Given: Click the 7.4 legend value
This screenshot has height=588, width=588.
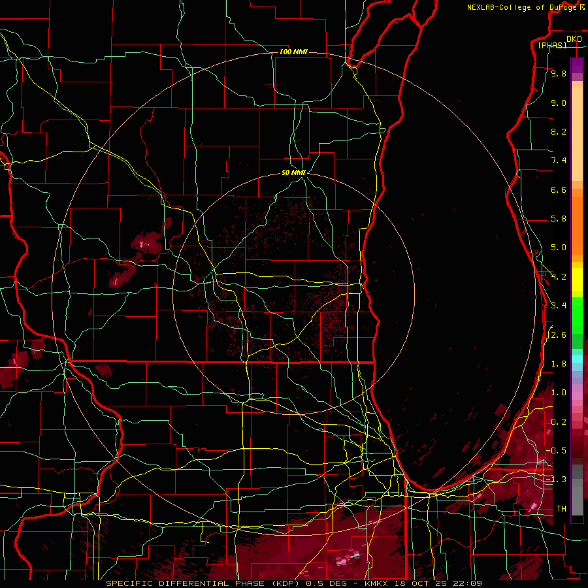Looking at the screenshot, I should point(559,161).
